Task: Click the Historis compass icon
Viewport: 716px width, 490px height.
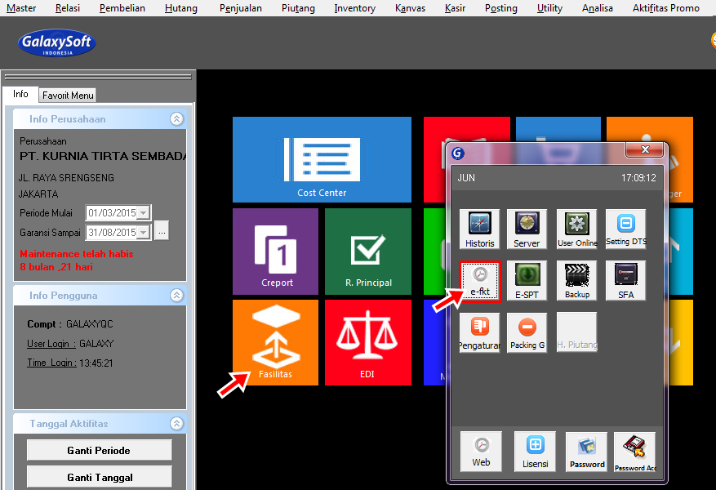Action: 480,229
